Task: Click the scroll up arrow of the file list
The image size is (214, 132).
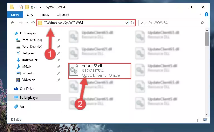Action: pyautogui.click(x=207, y=30)
